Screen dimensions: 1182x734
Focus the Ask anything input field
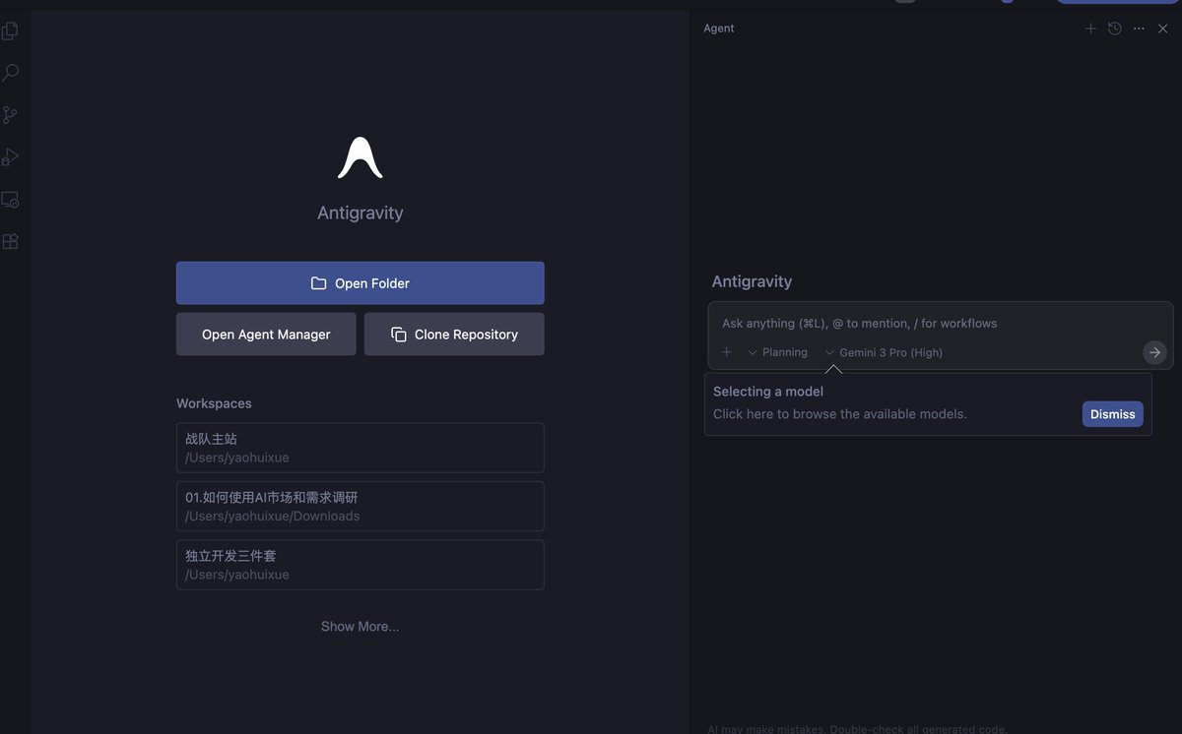pyautogui.click(x=941, y=324)
